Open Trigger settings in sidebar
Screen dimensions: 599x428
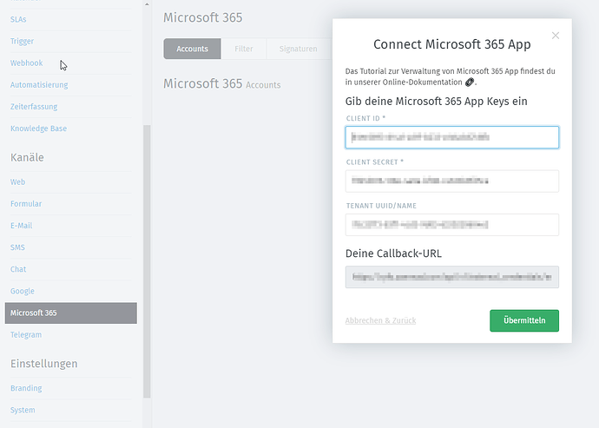(22, 42)
